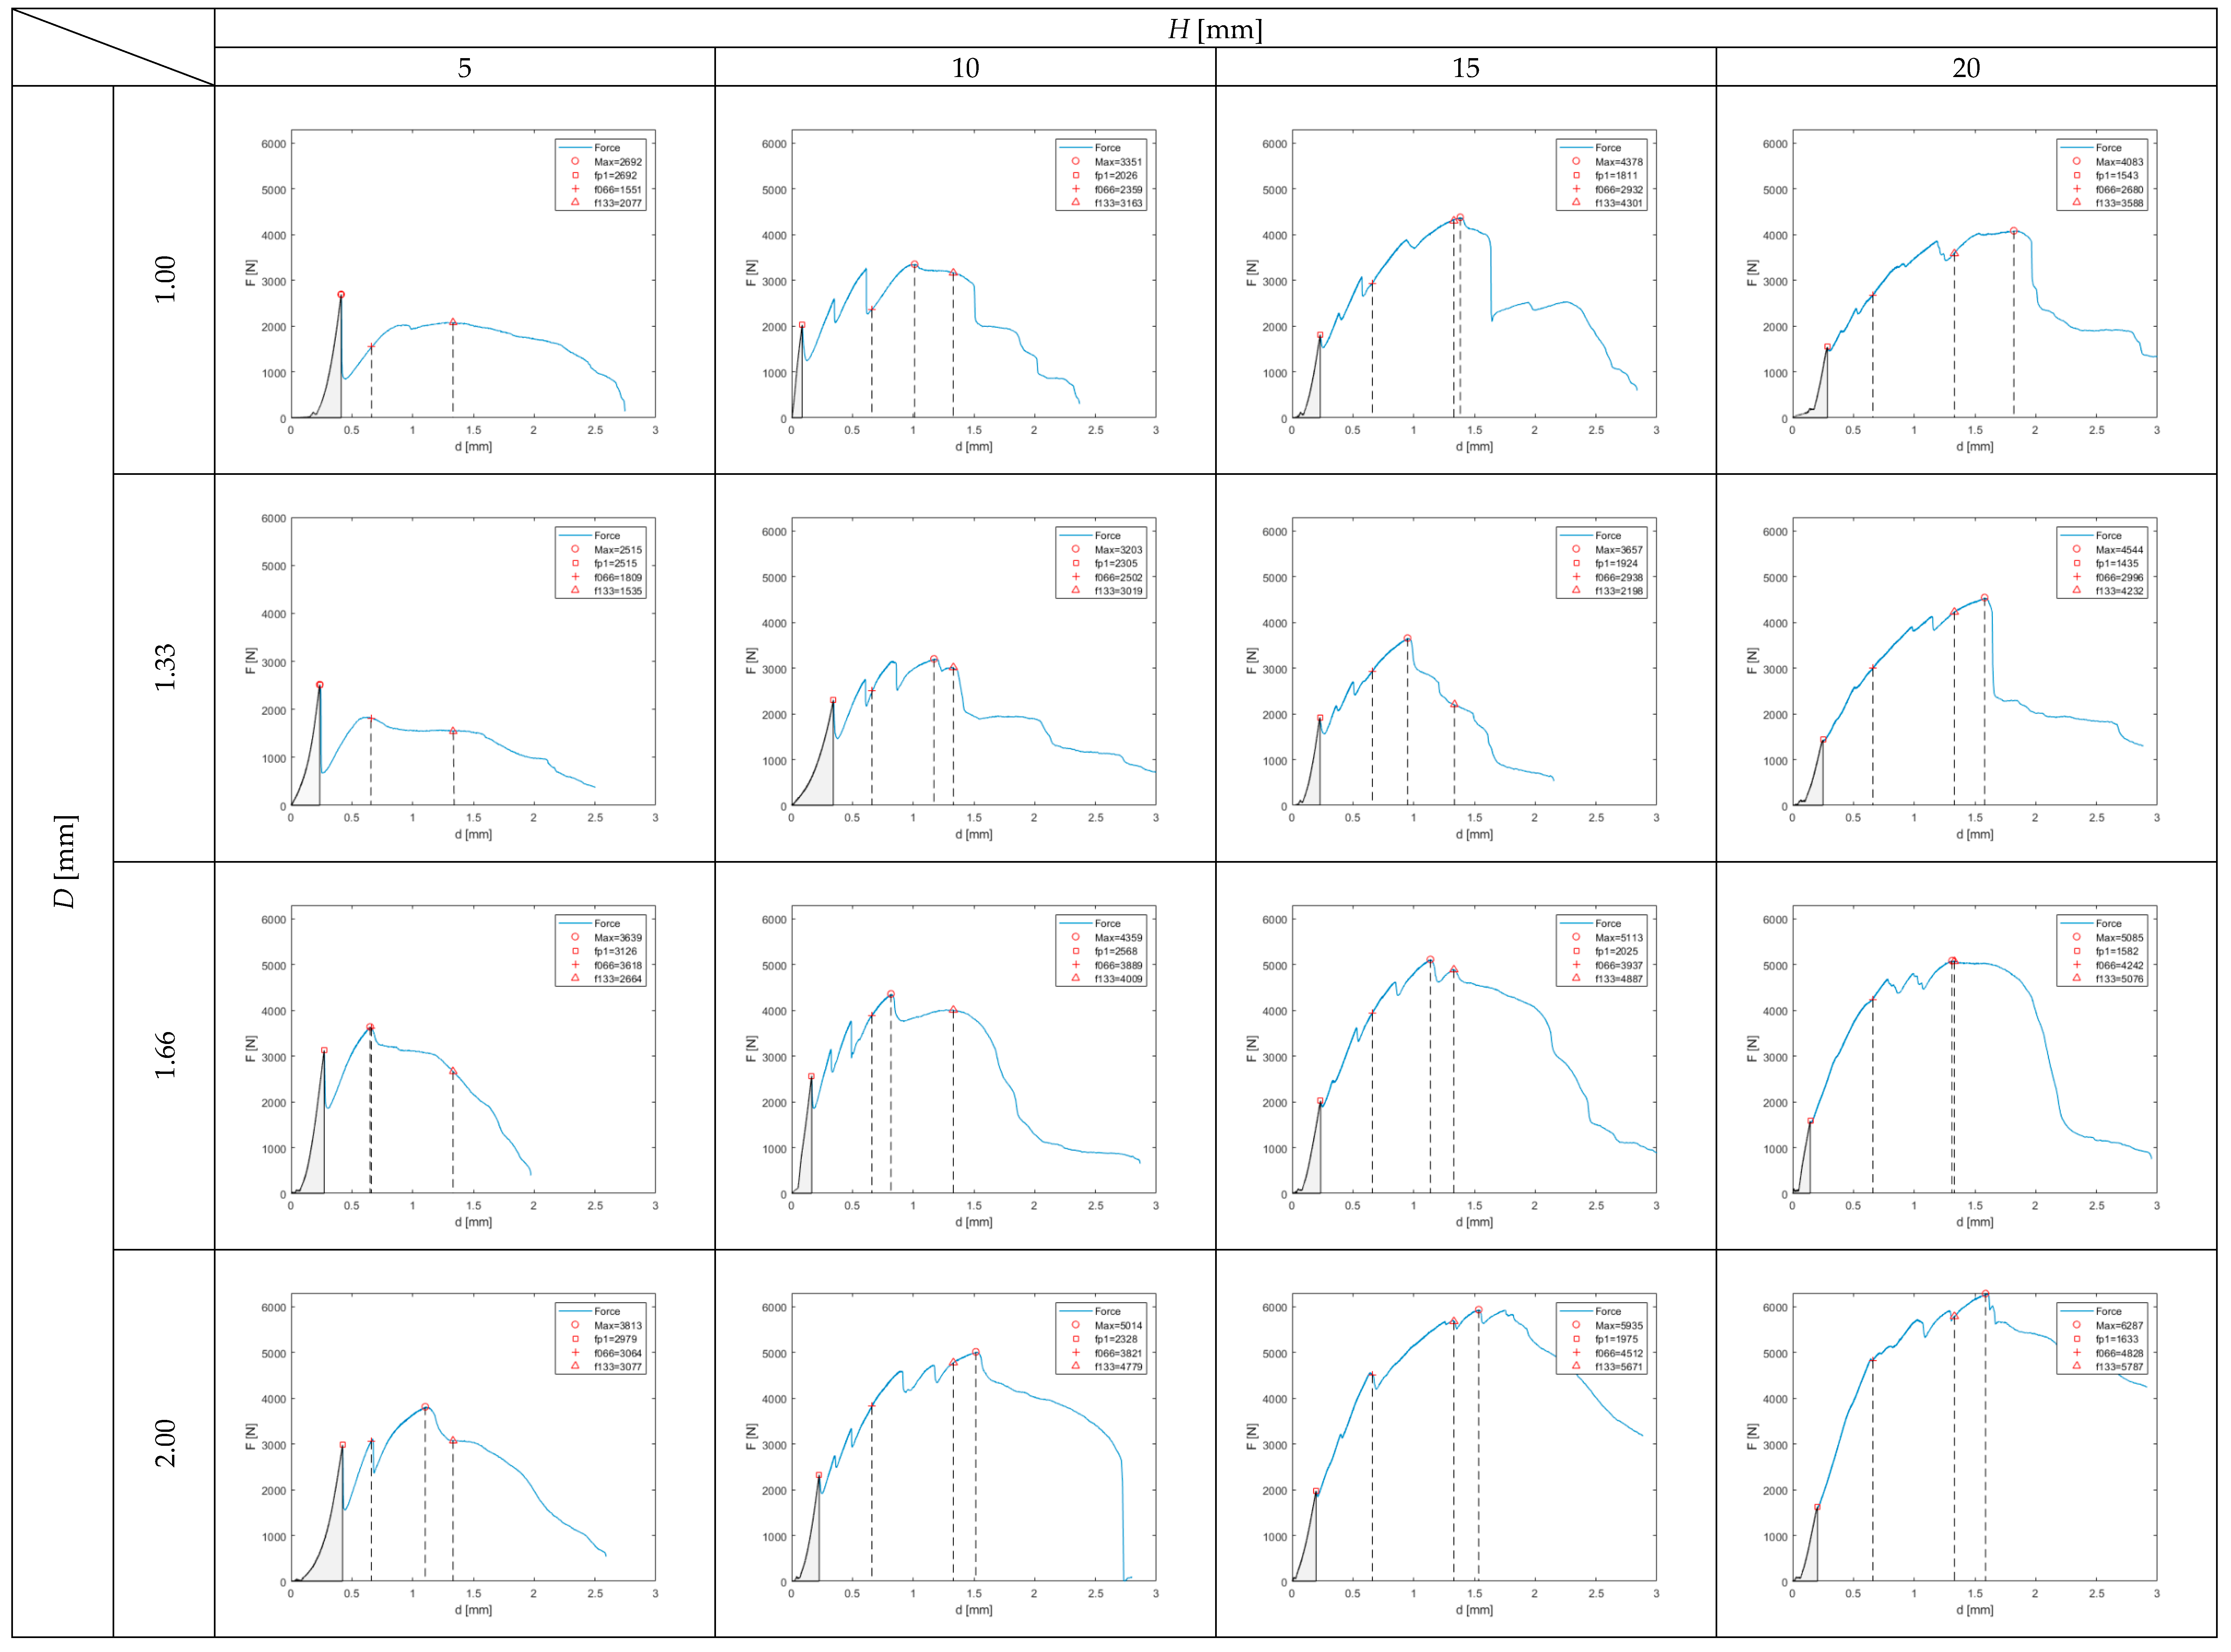
Task: Click red triangle marker beside f133=3163 legend entry
Action: click(1076, 202)
